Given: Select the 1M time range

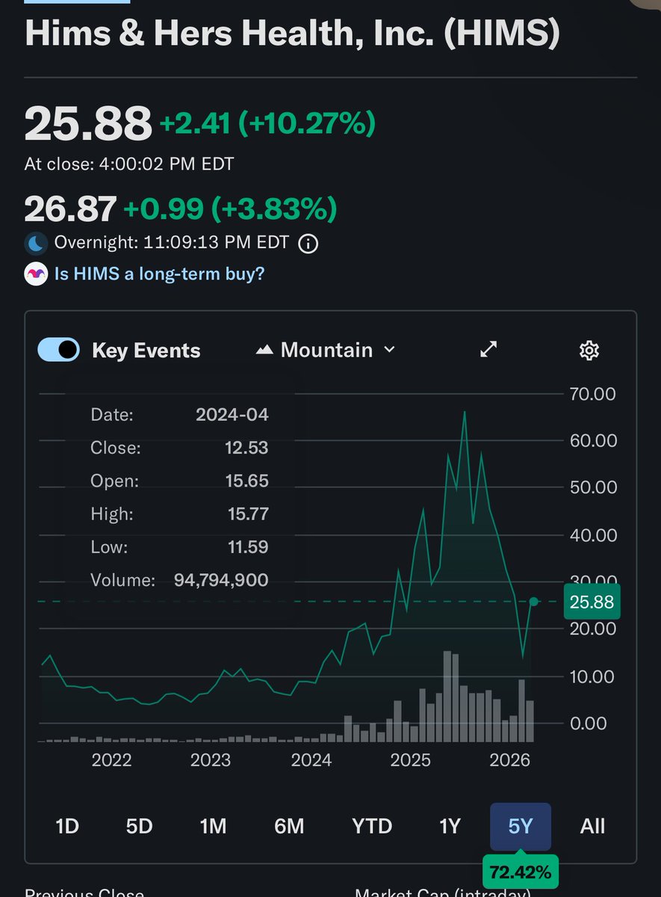Looking at the screenshot, I should pyautogui.click(x=213, y=826).
